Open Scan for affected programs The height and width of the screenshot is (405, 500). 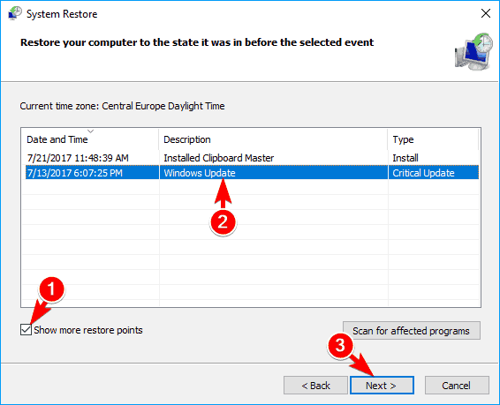point(412,331)
